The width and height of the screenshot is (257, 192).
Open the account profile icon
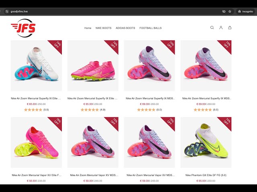[221, 28]
